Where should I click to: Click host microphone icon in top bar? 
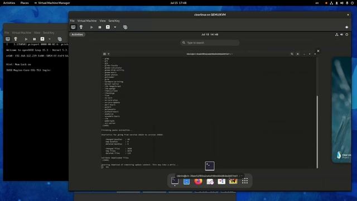(347, 3)
